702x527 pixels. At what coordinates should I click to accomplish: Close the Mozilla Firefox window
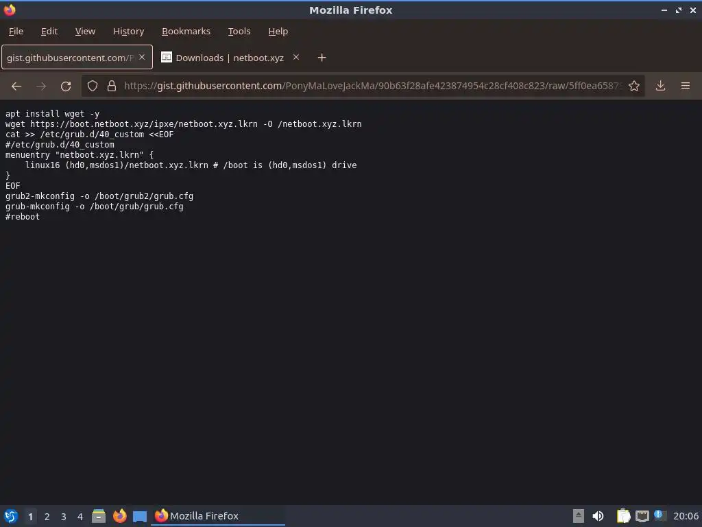point(692,10)
